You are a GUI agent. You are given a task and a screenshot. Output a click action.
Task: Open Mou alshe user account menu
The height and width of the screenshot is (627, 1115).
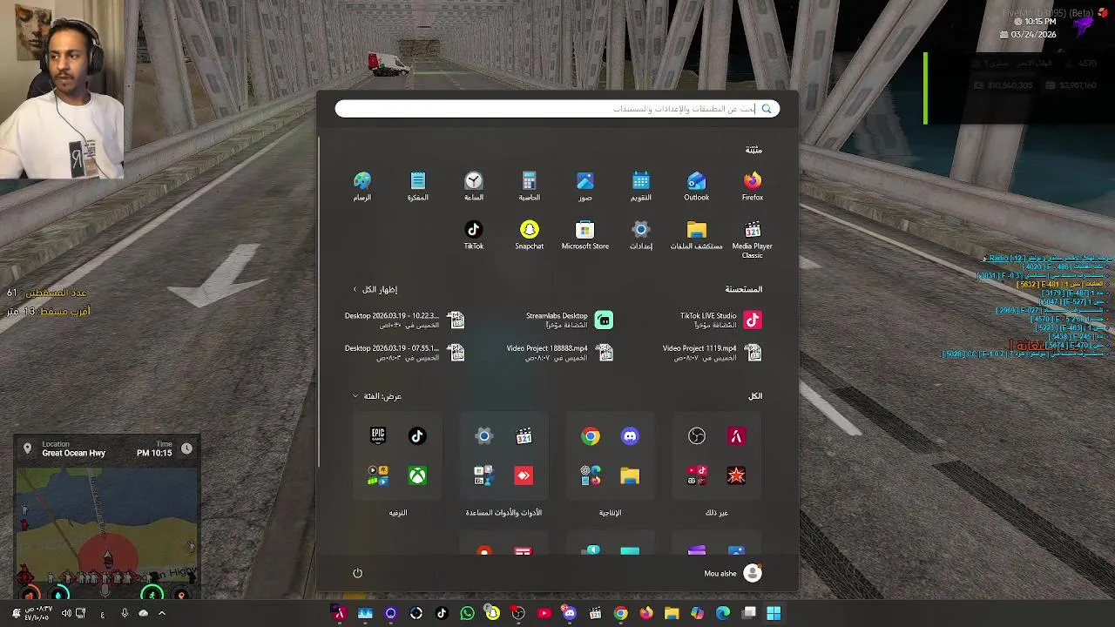click(x=733, y=573)
